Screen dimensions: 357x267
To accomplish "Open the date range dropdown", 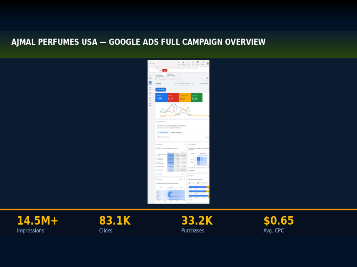I will tap(186, 84).
